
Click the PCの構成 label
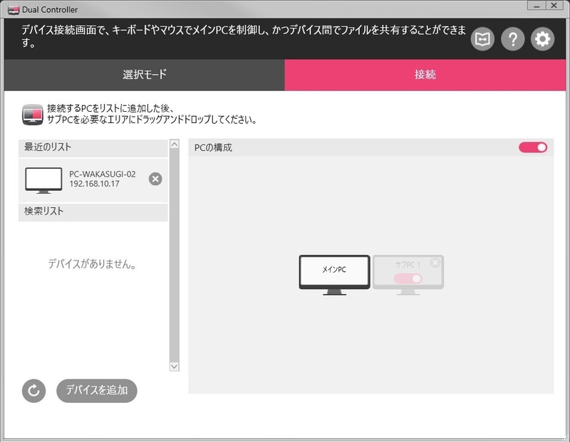point(213,147)
